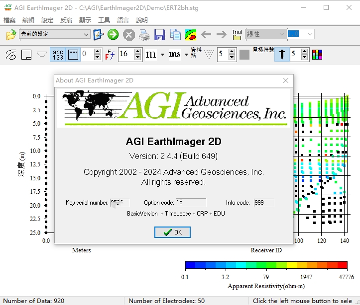This screenshot has height=305, width=360.
Task: Confirm About dialog with OK button
Action: (172, 232)
